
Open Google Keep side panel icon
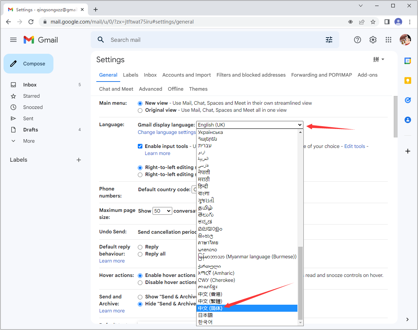click(407, 80)
